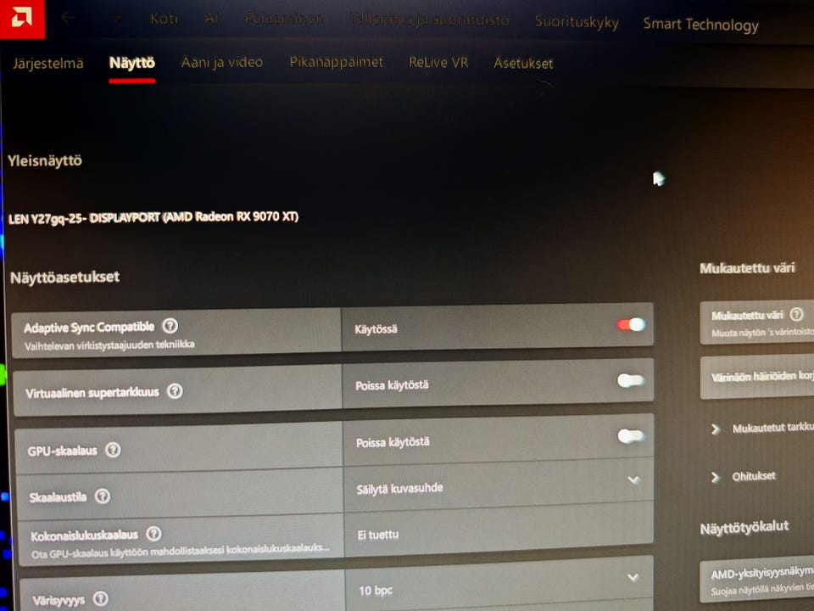Viewport: 814px width, 611px height.
Task: Open Suorituskyky top menu
Action: [577, 22]
